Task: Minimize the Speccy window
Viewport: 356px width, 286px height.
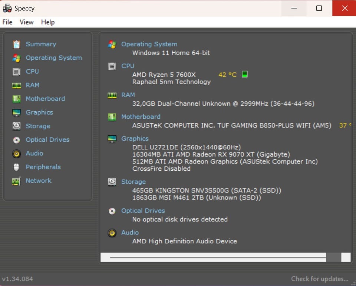Action: click(x=294, y=8)
